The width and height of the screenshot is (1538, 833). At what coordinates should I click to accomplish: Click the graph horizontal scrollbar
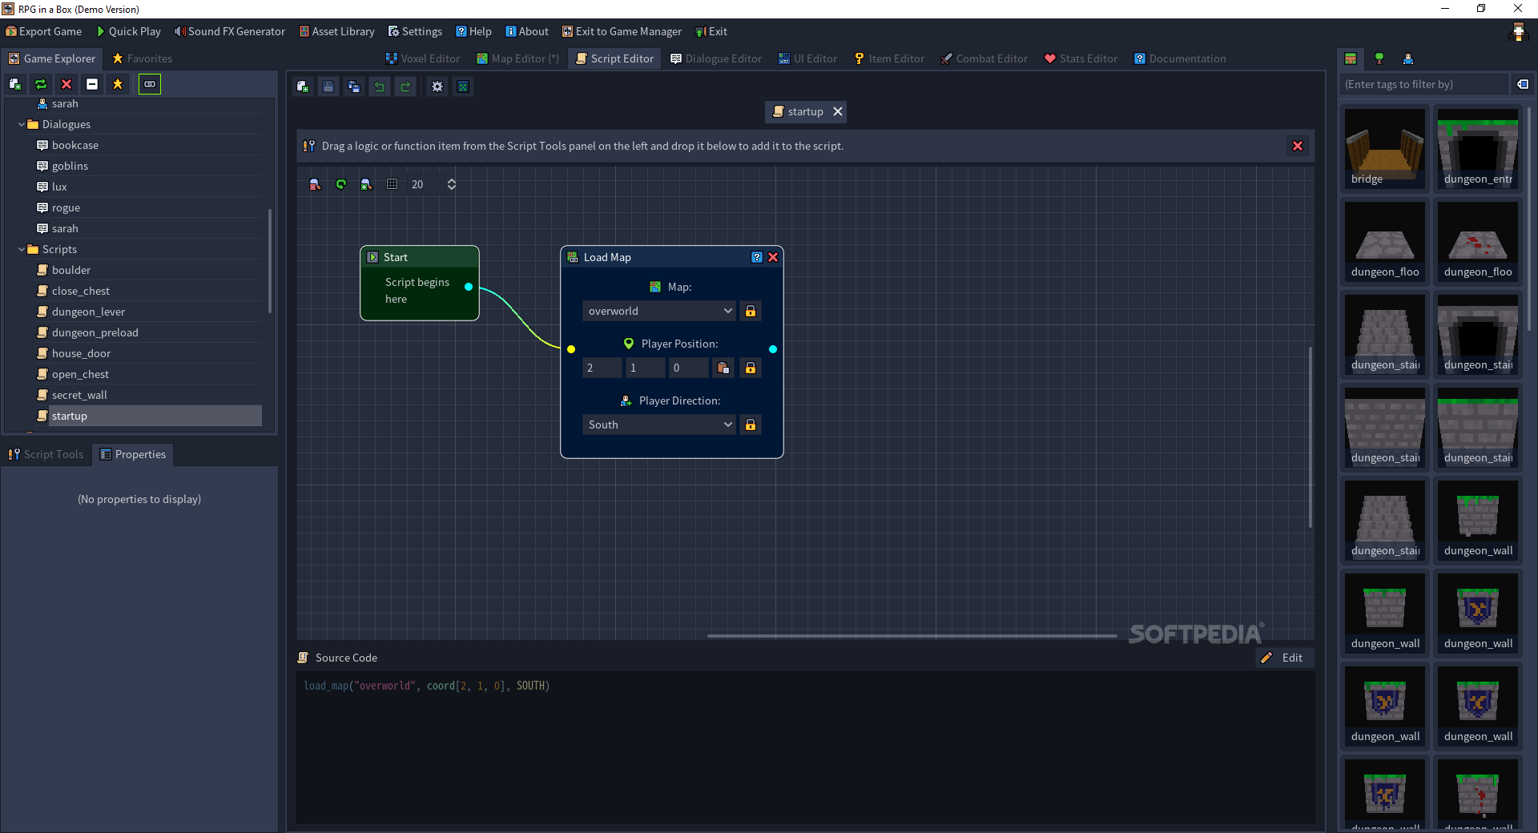pos(912,636)
